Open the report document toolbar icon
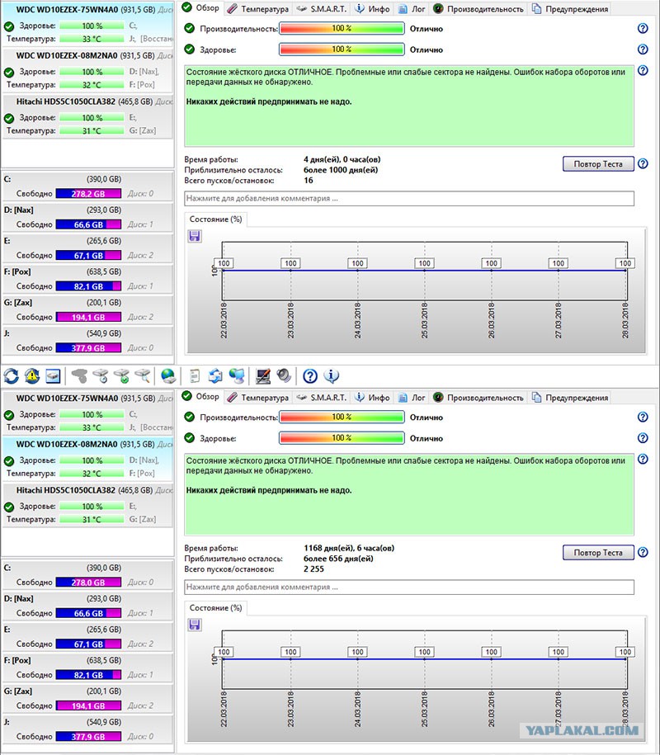This screenshot has height=755, width=660. point(195,375)
